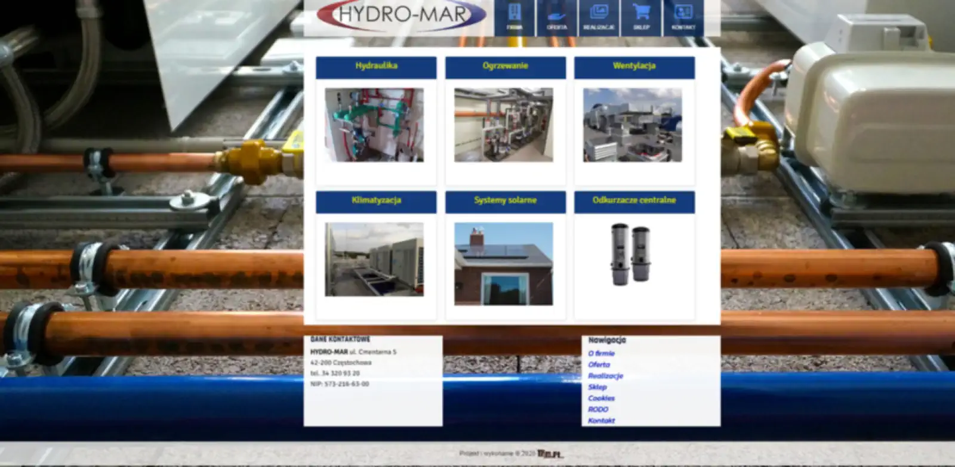This screenshot has width=955, height=467.
Task: Select the Hydraulika category header
Action: (x=376, y=66)
